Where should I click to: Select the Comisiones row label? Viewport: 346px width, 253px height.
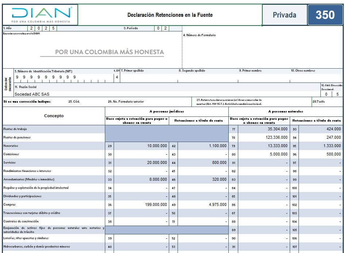pyautogui.click(x=11, y=154)
